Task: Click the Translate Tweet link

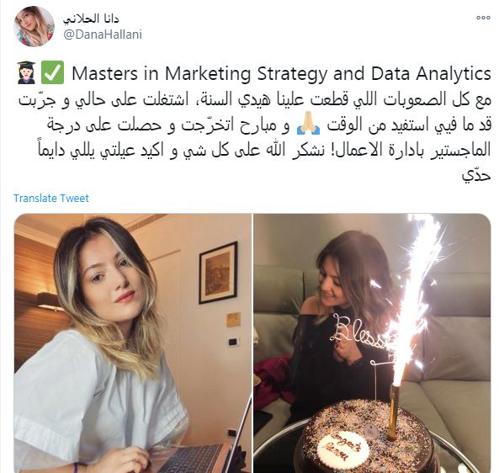Action: coord(51,199)
